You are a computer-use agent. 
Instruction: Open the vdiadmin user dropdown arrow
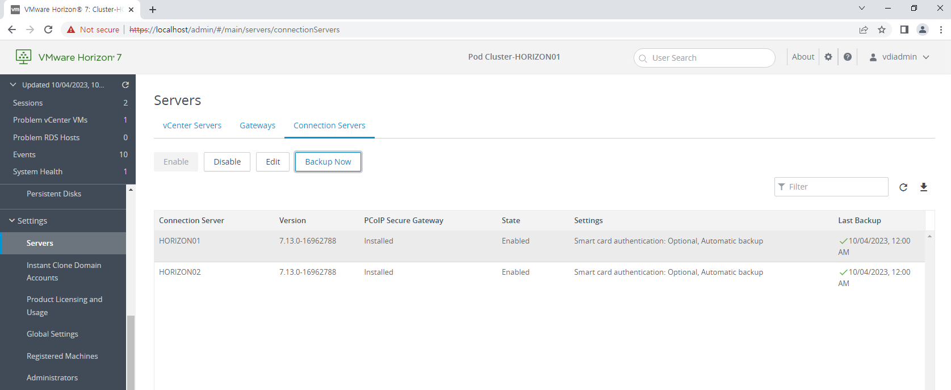tap(926, 57)
